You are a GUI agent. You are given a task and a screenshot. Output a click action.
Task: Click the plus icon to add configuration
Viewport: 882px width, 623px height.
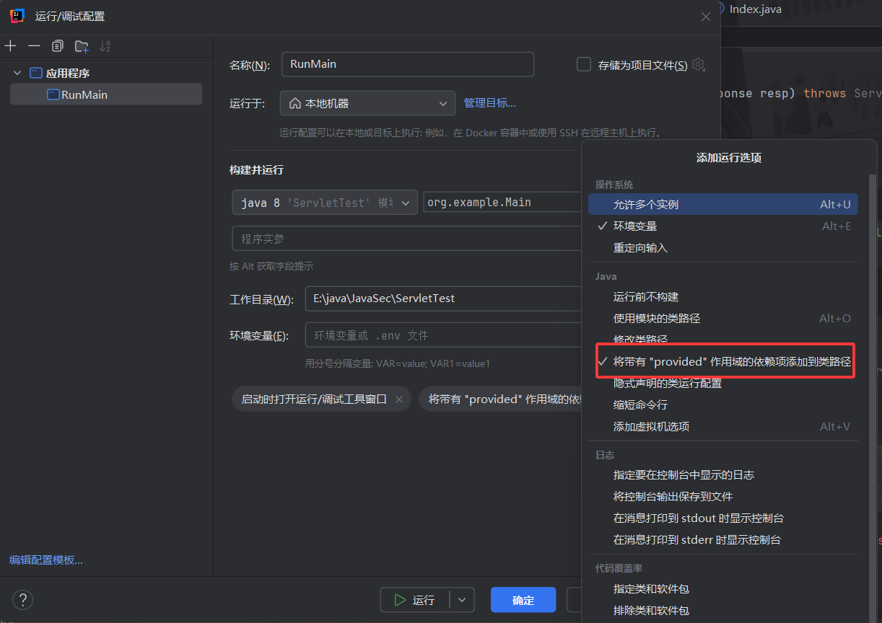click(x=11, y=46)
